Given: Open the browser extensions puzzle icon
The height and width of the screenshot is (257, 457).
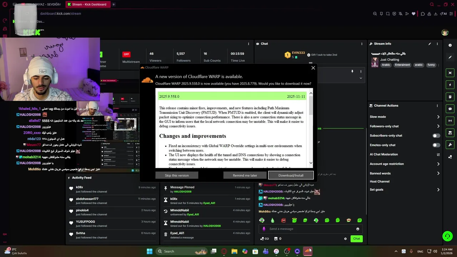Looking at the screenshot, I should point(423,14).
